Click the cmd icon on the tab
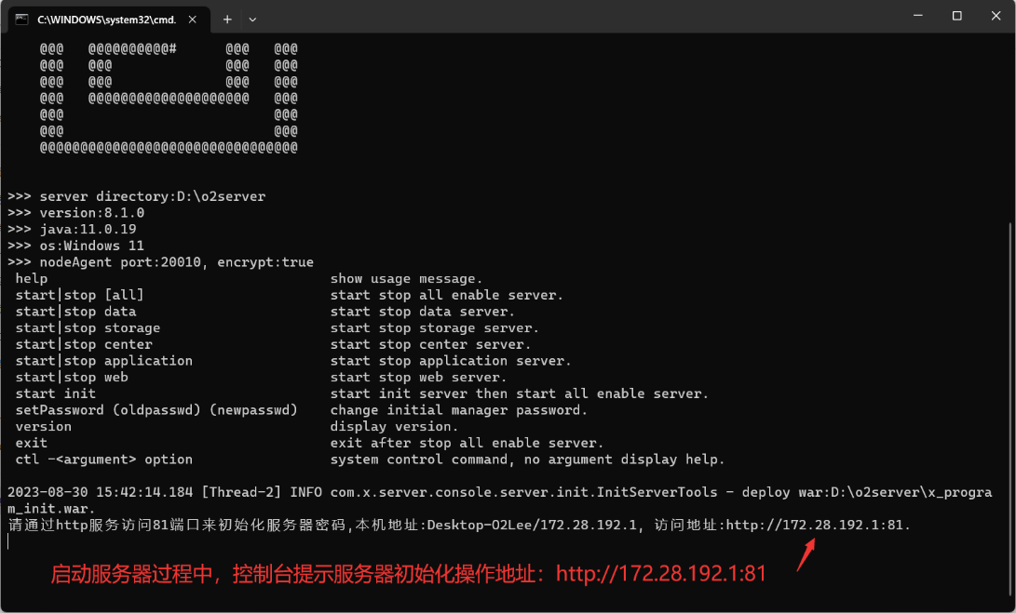Viewport: 1016px width, 613px height. click(x=22, y=20)
